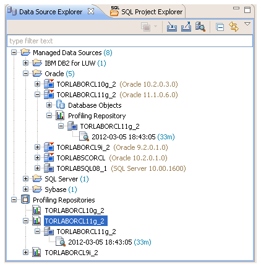The width and height of the screenshot is (261, 265).
Task: Maximize the Data Source Explorer view
Action: 247,10
